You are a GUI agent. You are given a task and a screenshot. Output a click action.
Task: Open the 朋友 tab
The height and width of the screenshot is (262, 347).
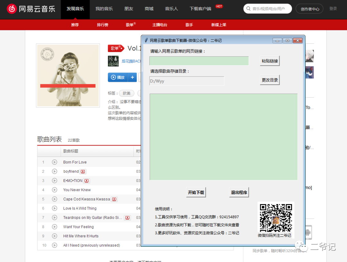tap(129, 9)
